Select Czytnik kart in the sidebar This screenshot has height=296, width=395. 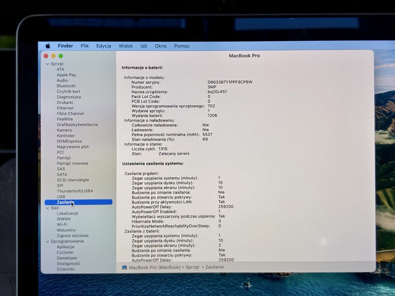point(68,92)
